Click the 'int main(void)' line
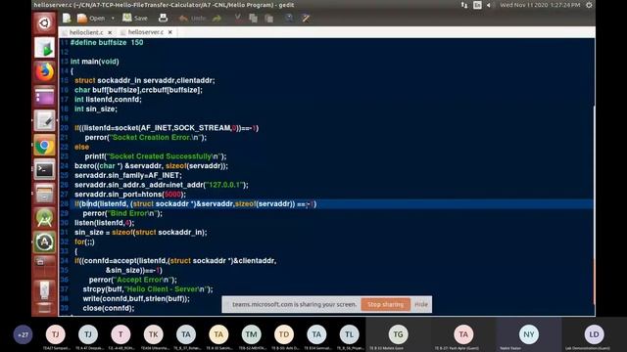The width and height of the screenshot is (627, 352). tap(94, 62)
